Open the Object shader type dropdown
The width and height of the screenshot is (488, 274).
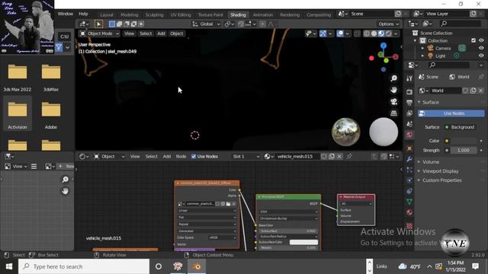coord(109,156)
